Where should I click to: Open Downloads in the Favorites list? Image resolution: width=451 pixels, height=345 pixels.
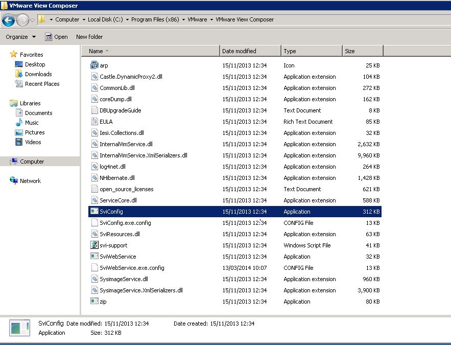click(x=38, y=74)
